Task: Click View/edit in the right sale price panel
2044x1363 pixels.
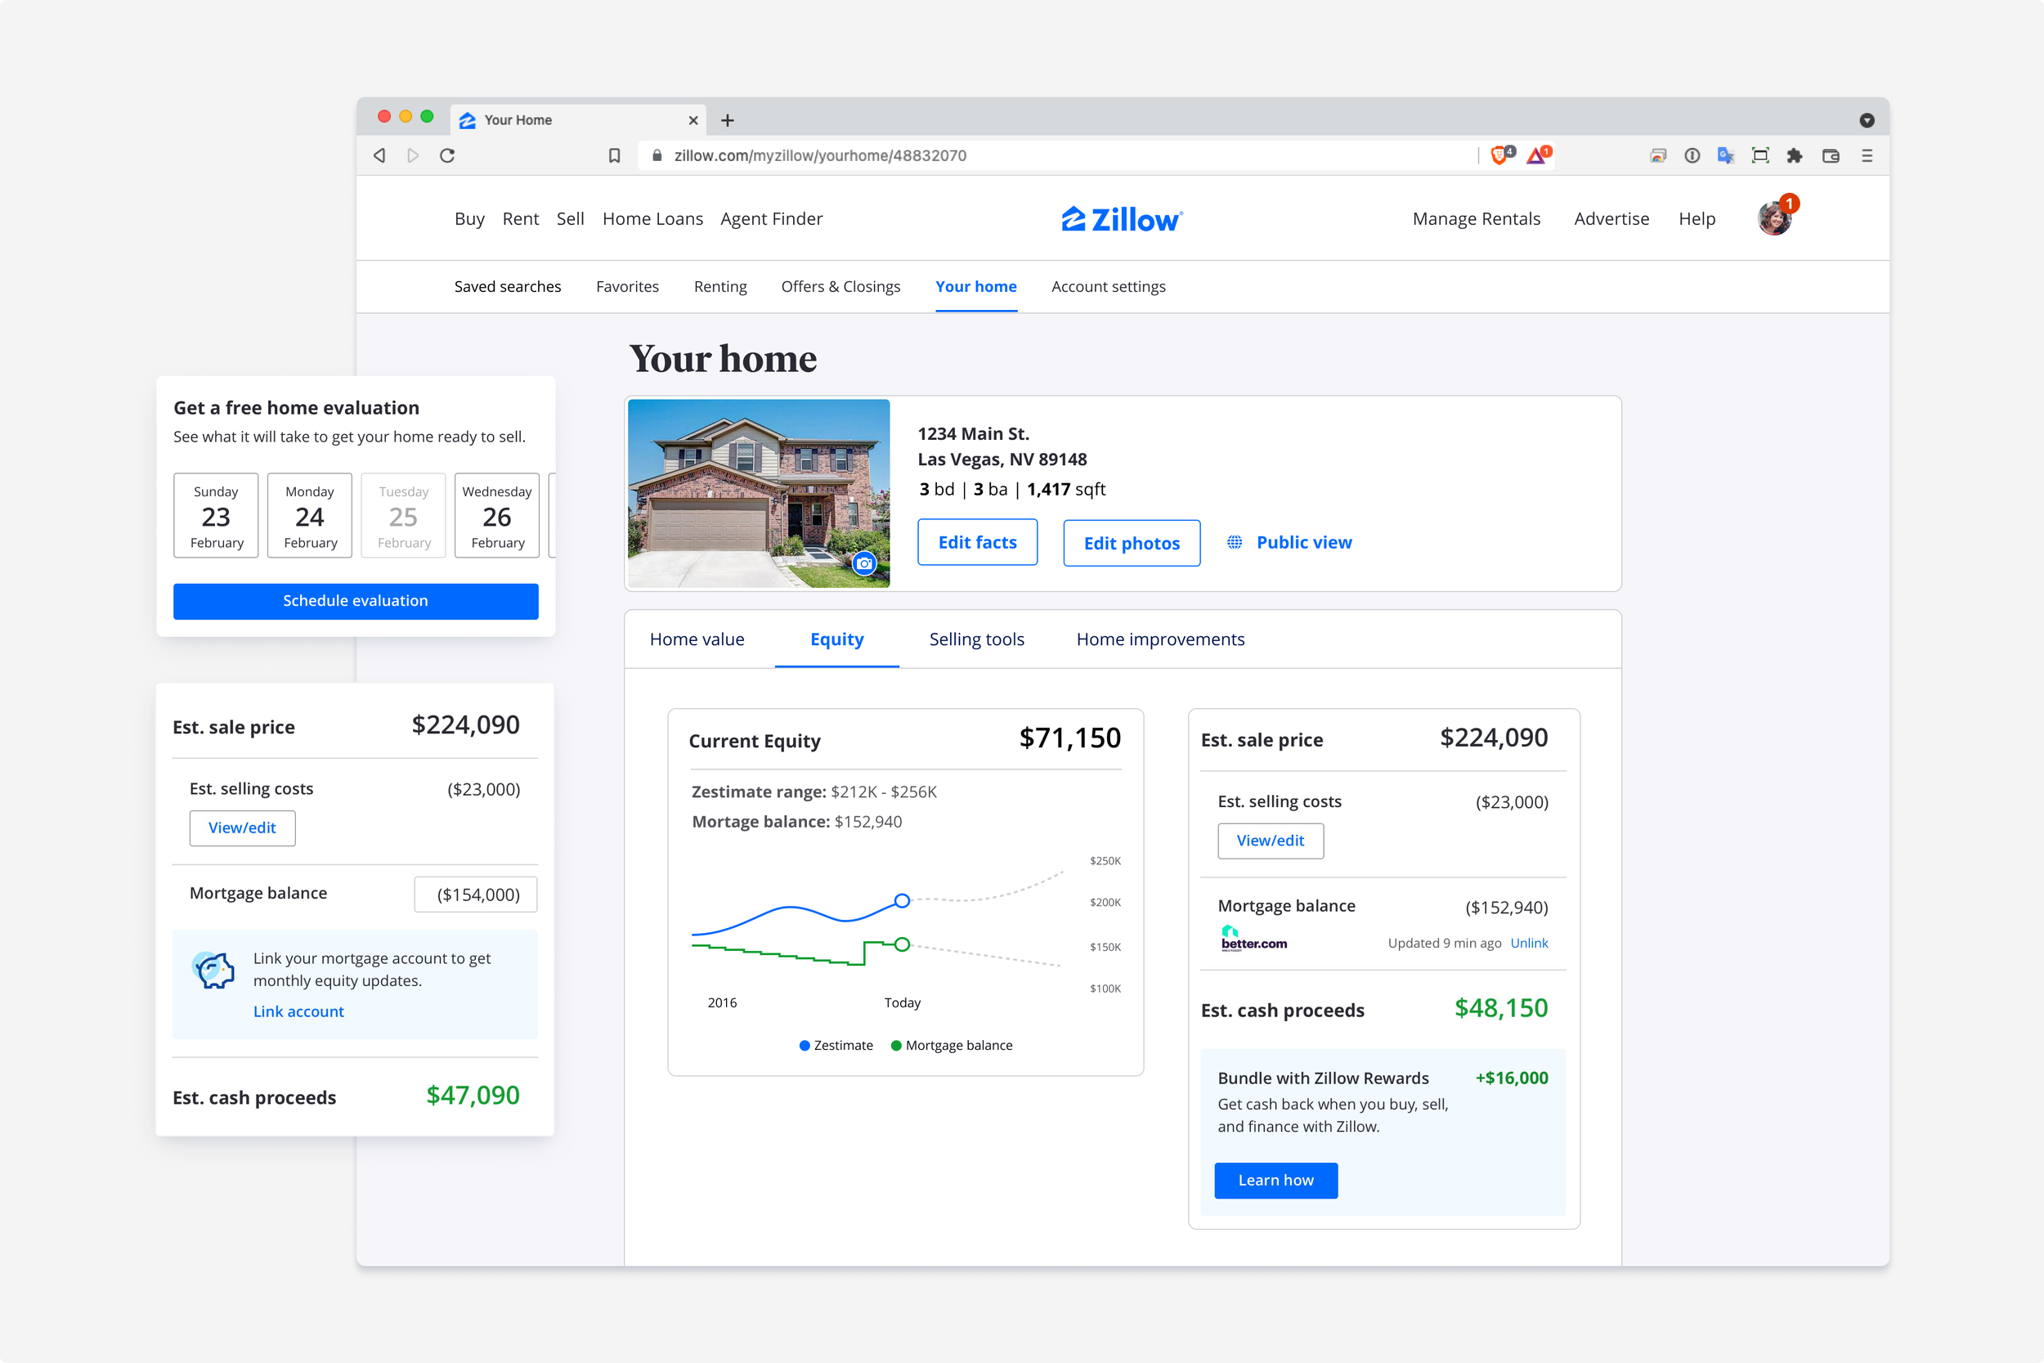Action: click(1271, 841)
